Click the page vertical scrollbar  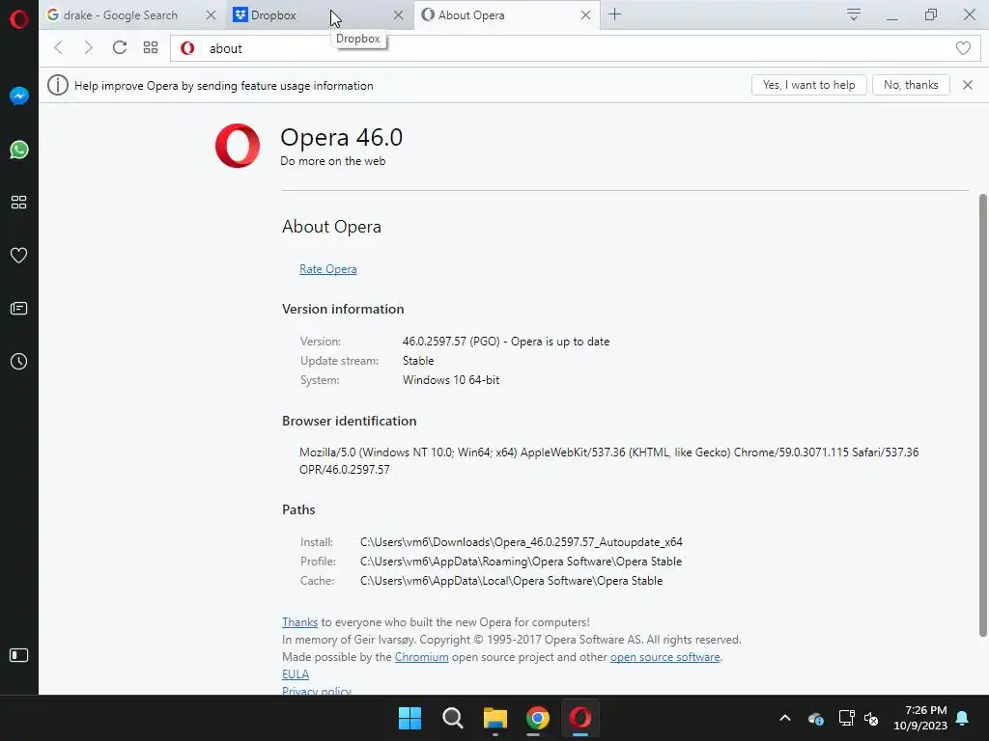tap(982, 415)
